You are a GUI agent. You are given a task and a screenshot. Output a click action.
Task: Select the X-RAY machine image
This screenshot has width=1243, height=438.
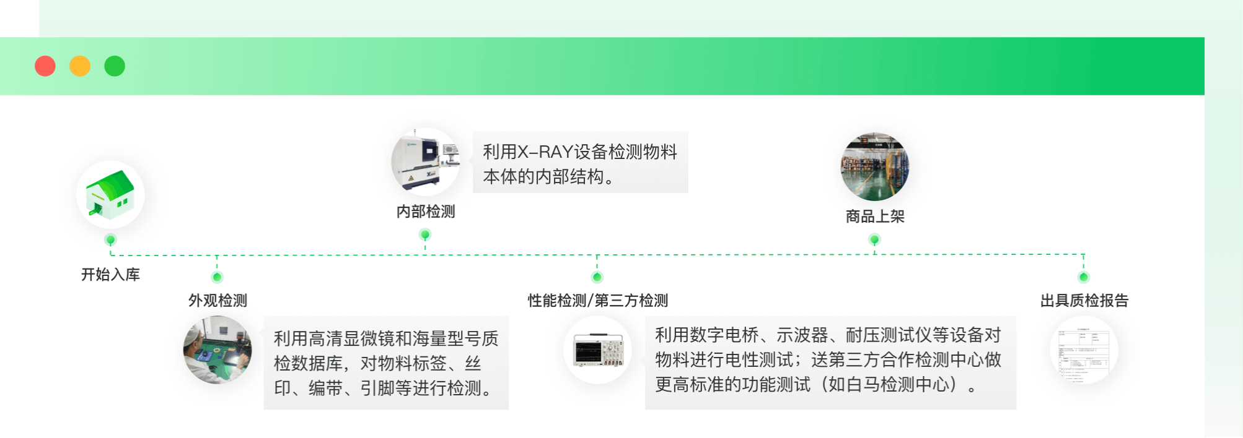(426, 162)
